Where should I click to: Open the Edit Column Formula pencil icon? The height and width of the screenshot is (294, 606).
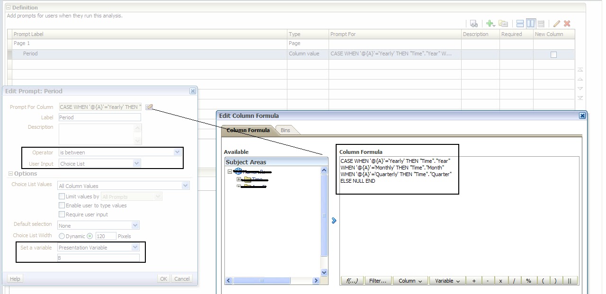(x=150, y=107)
